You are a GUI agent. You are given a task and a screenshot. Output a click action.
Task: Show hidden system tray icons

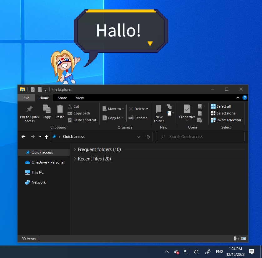(167, 252)
